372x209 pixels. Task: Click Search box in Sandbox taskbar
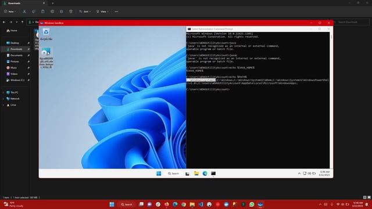coord(173,174)
